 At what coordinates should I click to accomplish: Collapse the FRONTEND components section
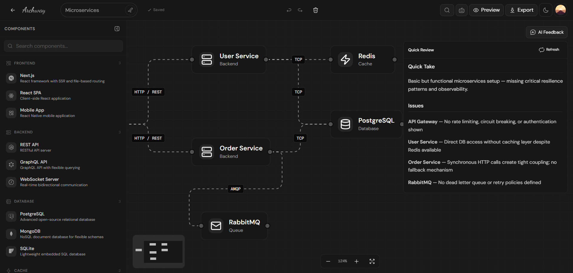tap(24, 63)
